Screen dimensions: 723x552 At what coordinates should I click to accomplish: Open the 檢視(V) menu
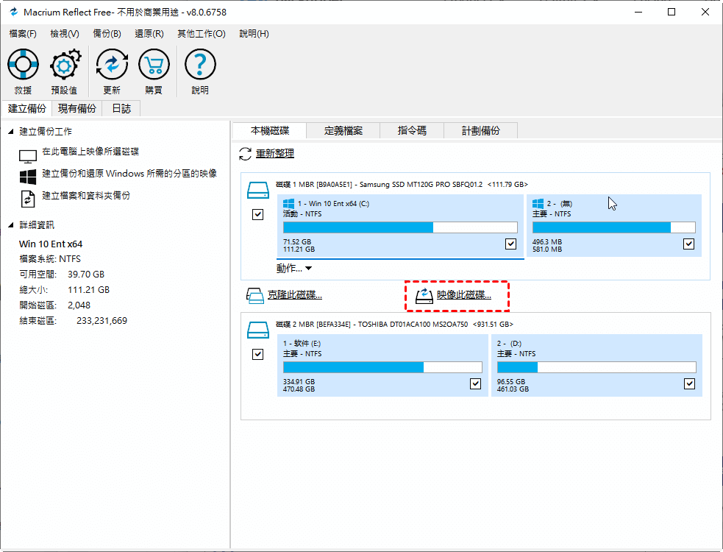pyautogui.click(x=65, y=34)
